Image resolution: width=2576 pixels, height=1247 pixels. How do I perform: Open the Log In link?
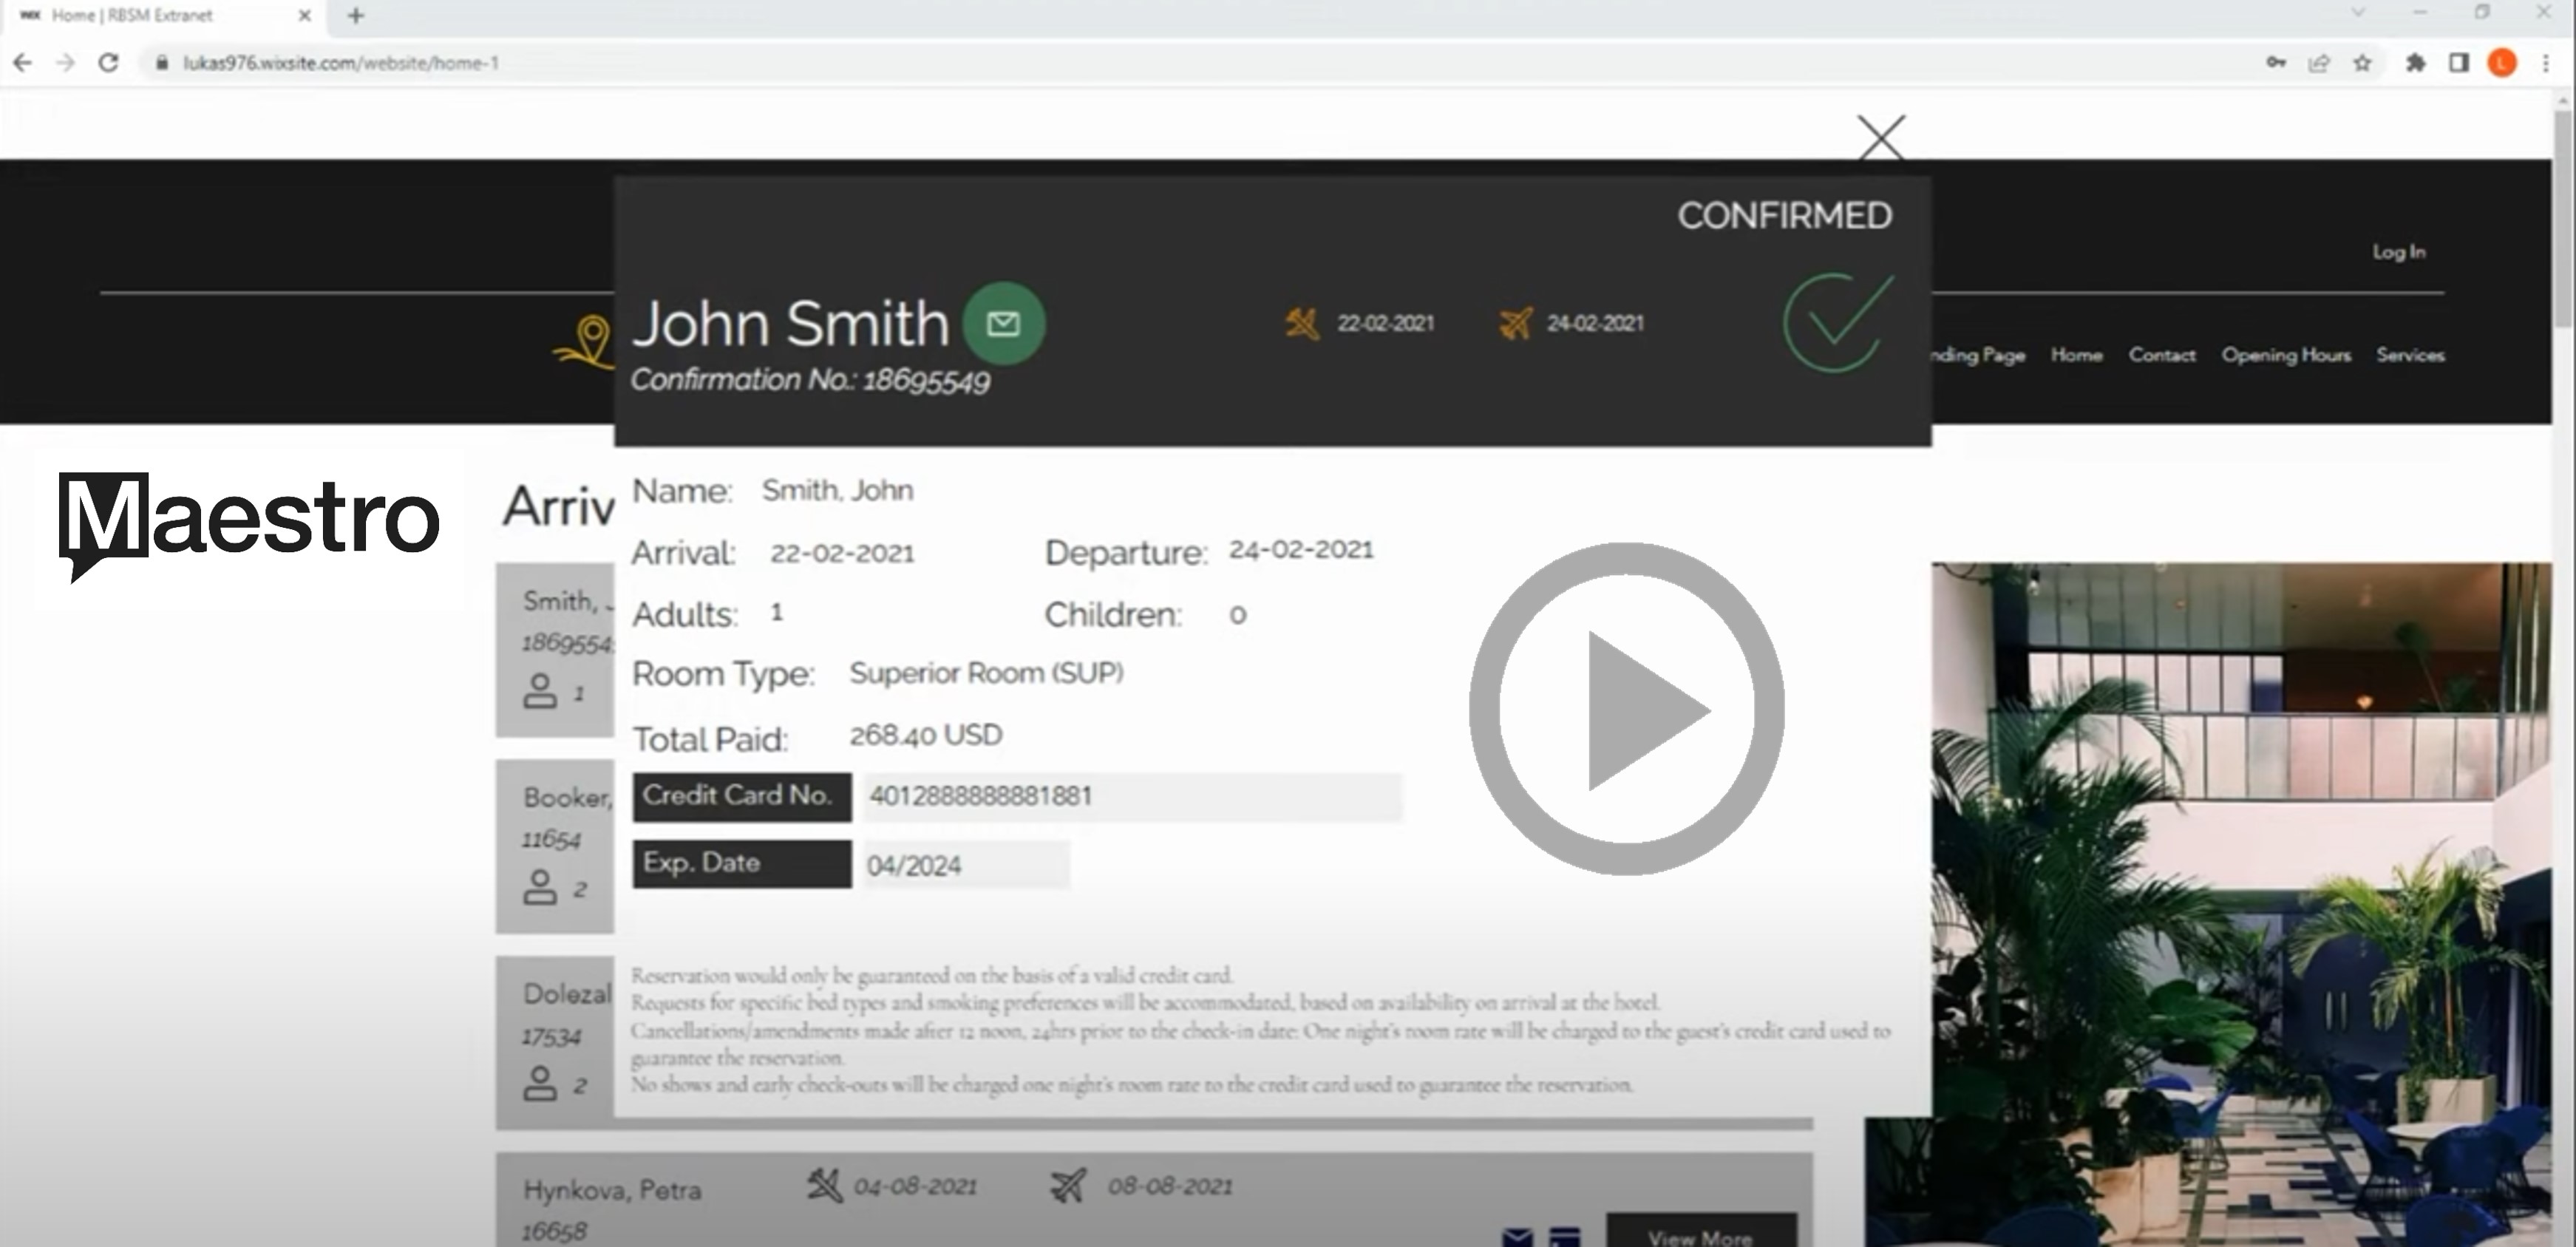point(2398,252)
